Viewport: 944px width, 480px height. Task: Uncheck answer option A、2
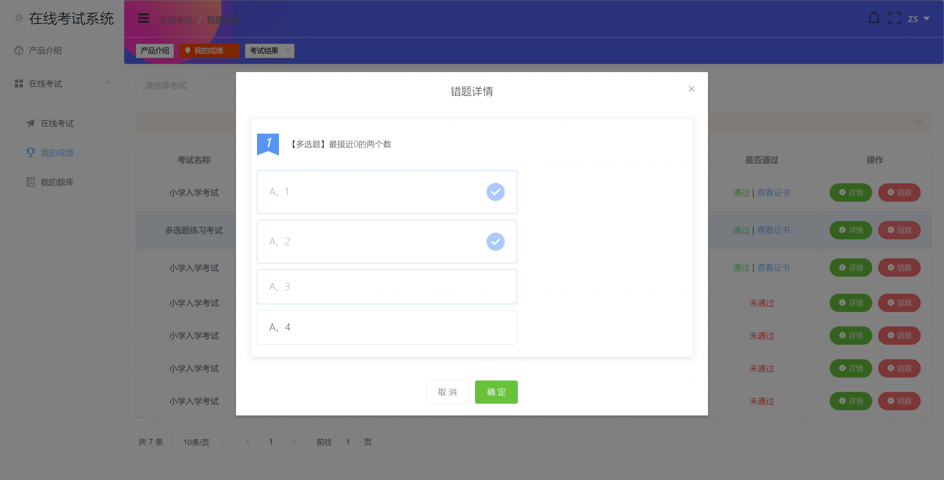[387, 242]
